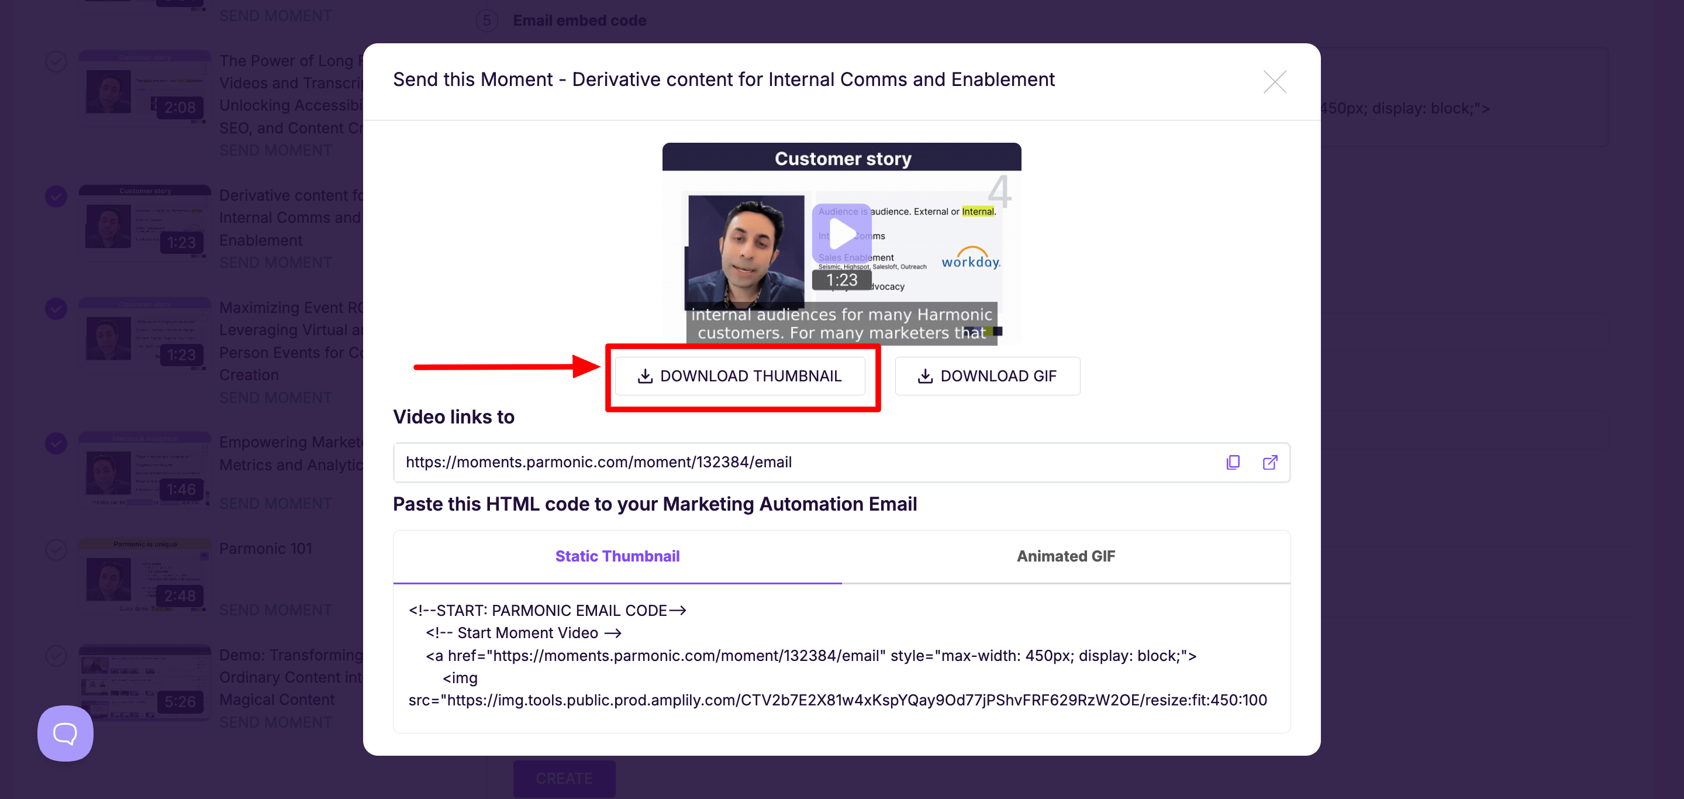Viewport: 1684px width, 799px height.
Task: Click the step 5 number circle icon
Action: tap(486, 20)
